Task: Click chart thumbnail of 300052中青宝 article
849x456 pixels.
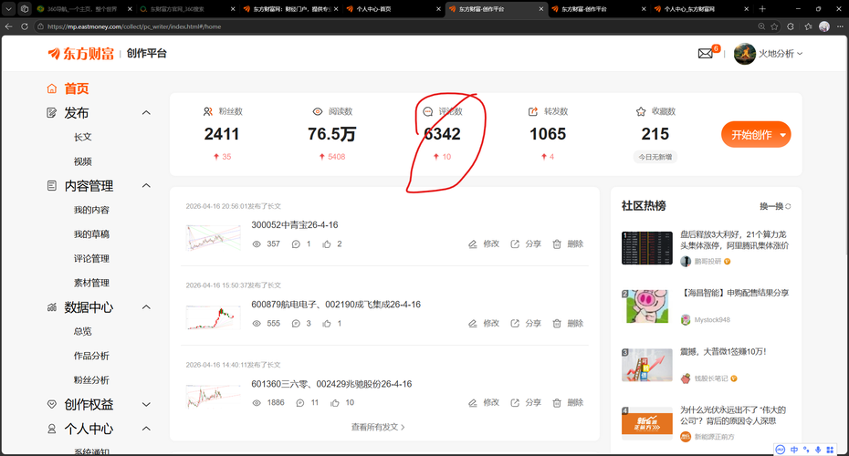Action: 213,237
